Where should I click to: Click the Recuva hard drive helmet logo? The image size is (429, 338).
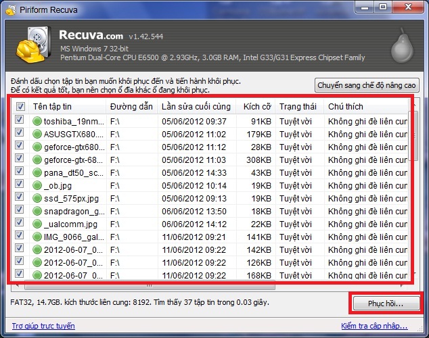click(x=33, y=45)
